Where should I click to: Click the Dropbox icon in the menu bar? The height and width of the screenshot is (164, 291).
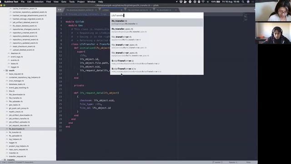pyautogui.click(x=181, y=2)
